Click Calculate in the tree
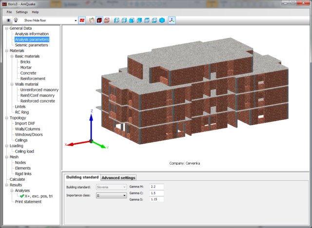Image resolution: width=312 pixels, height=228 pixels. coord(17,179)
